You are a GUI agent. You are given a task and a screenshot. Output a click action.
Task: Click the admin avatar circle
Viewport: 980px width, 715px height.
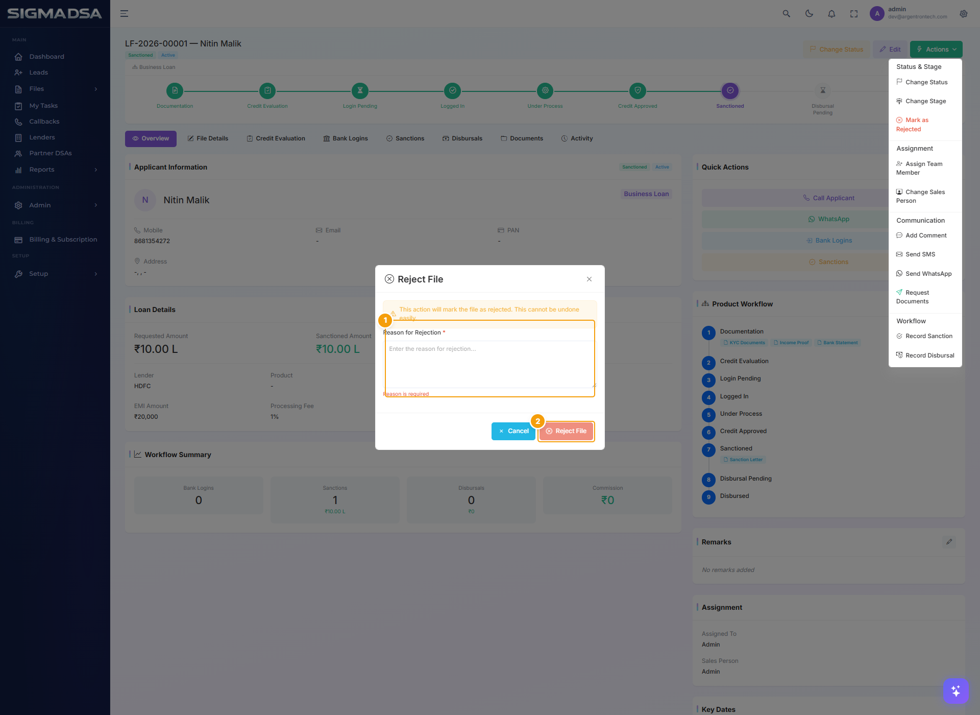[x=877, y=14]
